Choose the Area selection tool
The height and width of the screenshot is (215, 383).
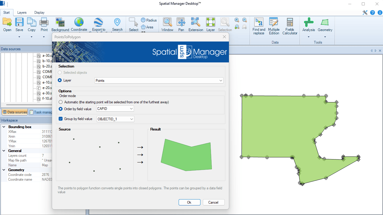[x=147, y=27]
